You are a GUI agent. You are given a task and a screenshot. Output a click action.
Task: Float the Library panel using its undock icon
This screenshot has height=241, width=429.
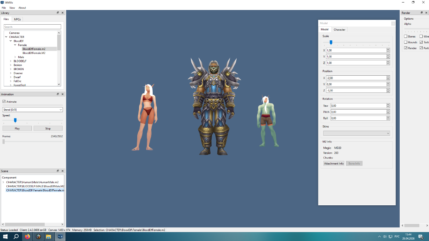[58, 13]
